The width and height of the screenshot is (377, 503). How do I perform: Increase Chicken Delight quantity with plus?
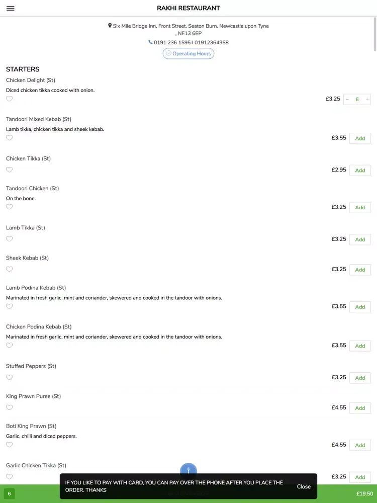pyautogui.click(x=367, y=100)
